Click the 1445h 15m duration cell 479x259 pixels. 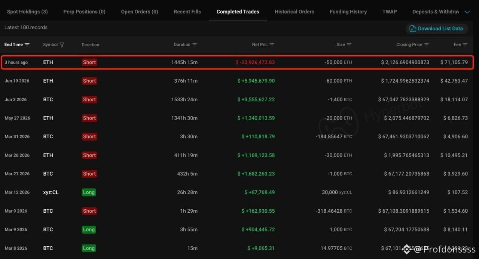184,62
